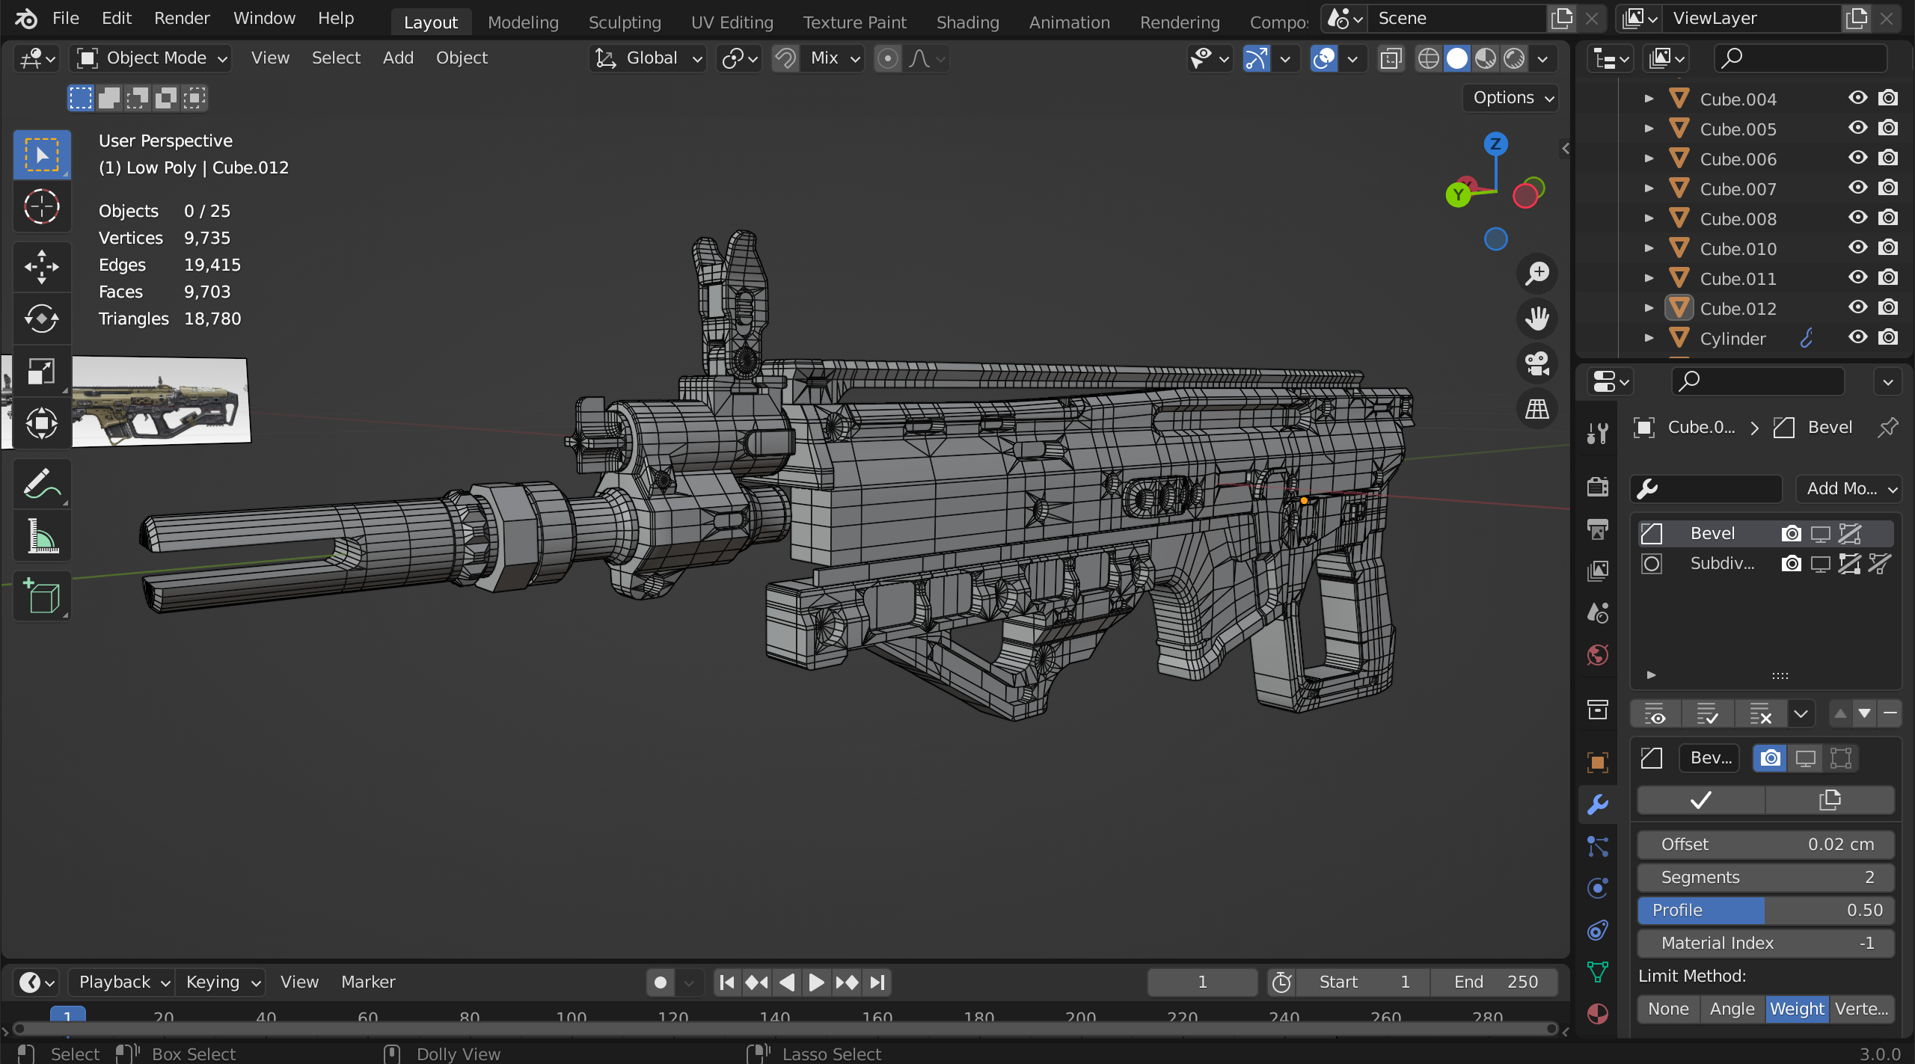Disable rendering for Cube.010
Viewport: 1915px width, 1064px height.
pyautogui.click(x=1888, y=248)
